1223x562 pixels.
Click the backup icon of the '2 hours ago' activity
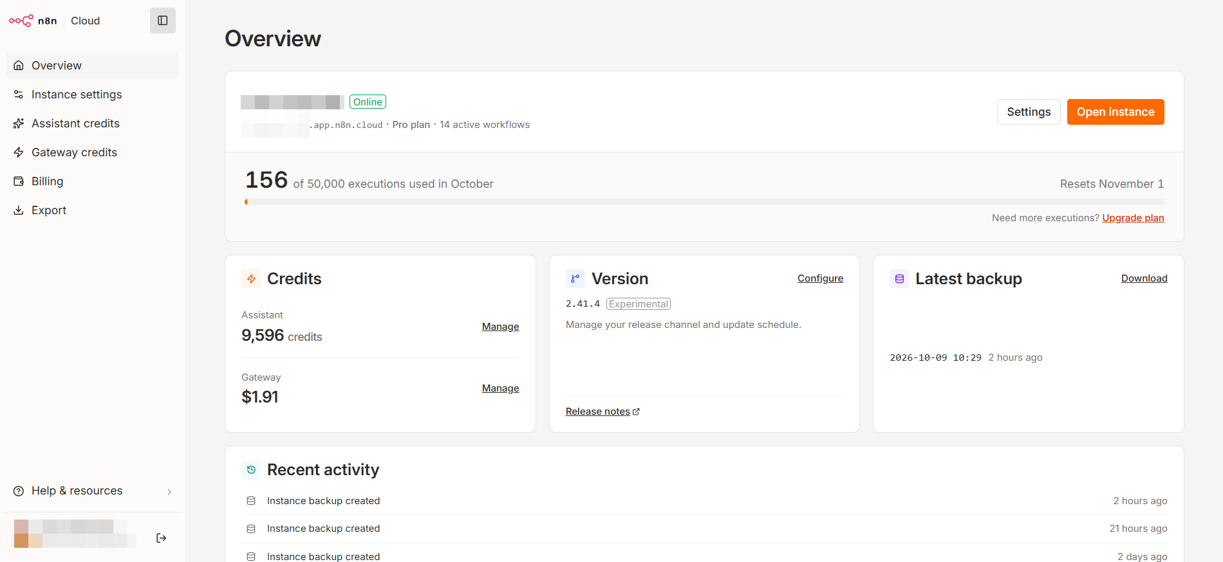[251, 501]
